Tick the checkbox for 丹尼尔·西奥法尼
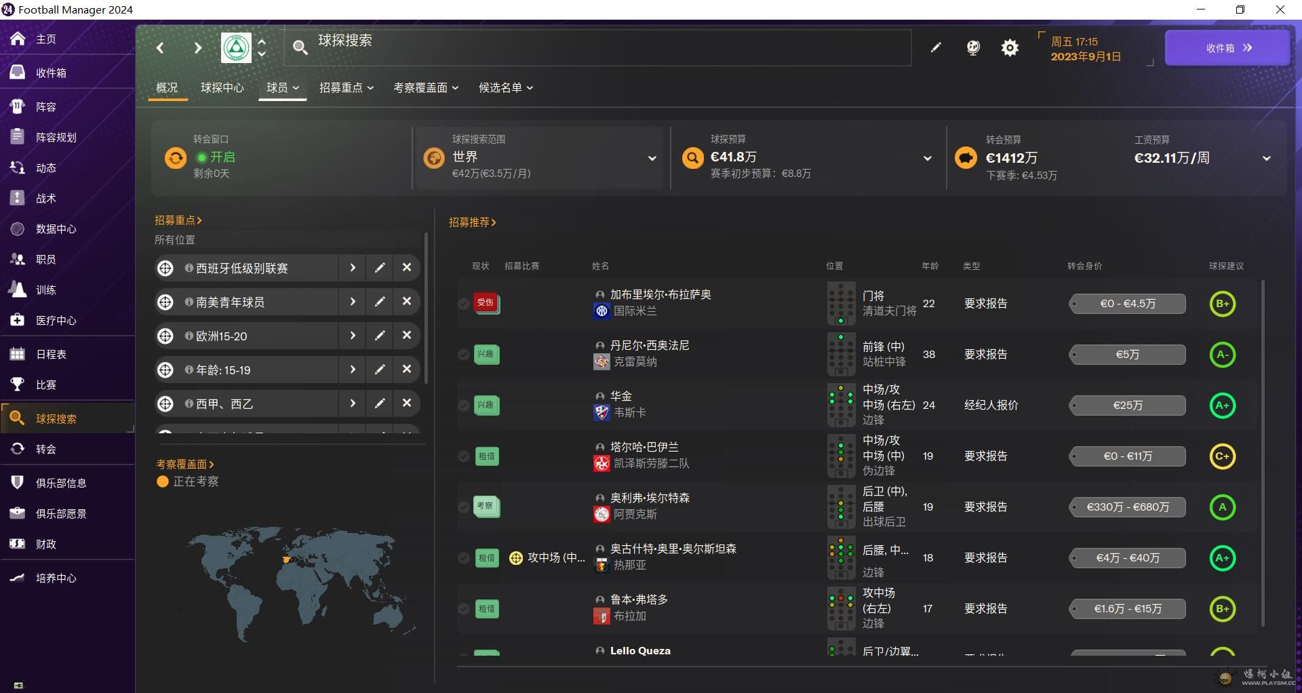Viewport: 1302px width, 693px height. (x=464, y=355)
